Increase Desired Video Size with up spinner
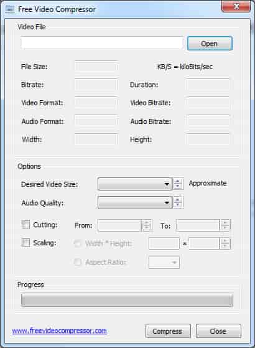 177,181
